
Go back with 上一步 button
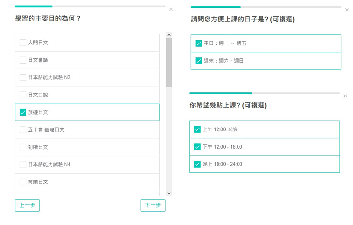tap(27, 205)
